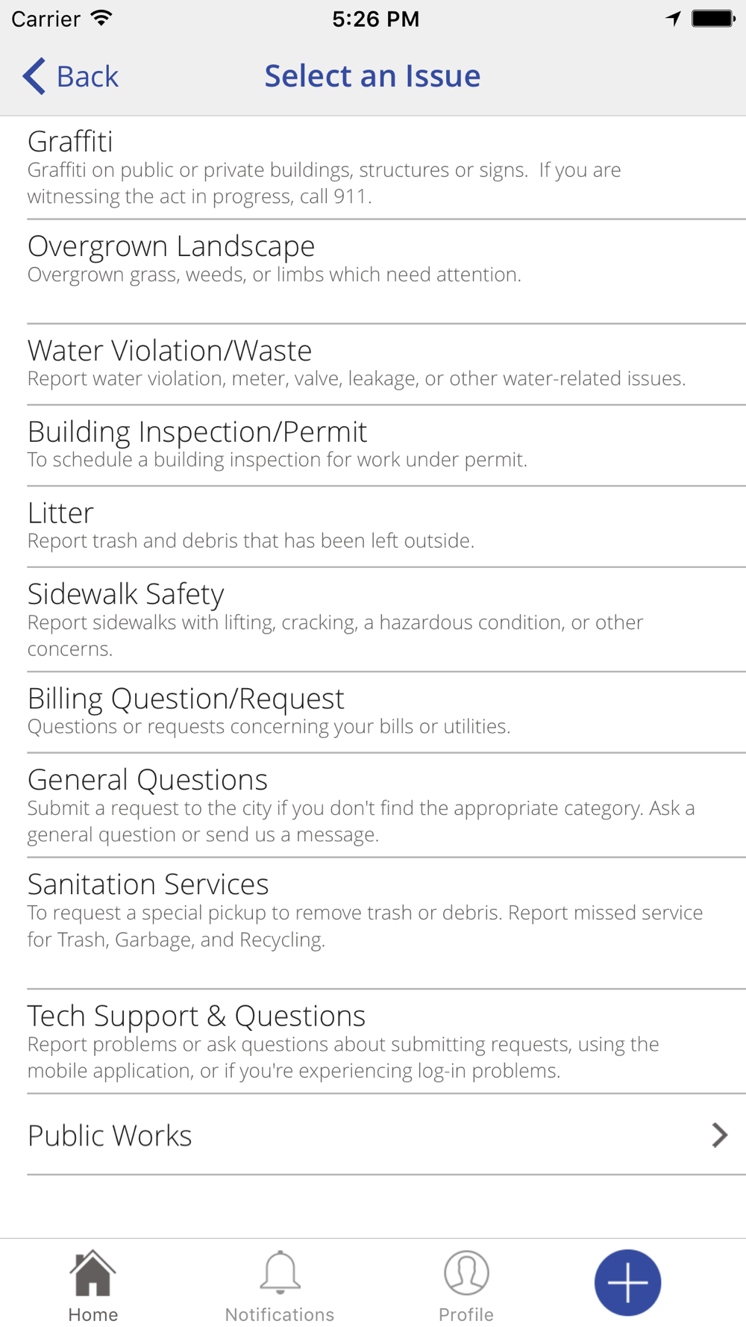Tap the battery icon in status bar

pos(713,19)
